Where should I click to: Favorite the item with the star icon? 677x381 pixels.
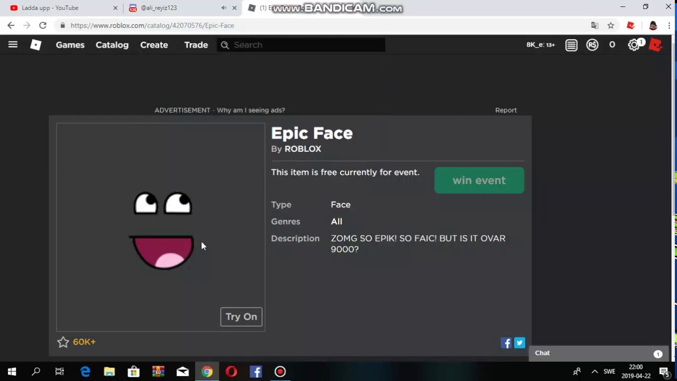pyautogui.click(x=63, y=342)
